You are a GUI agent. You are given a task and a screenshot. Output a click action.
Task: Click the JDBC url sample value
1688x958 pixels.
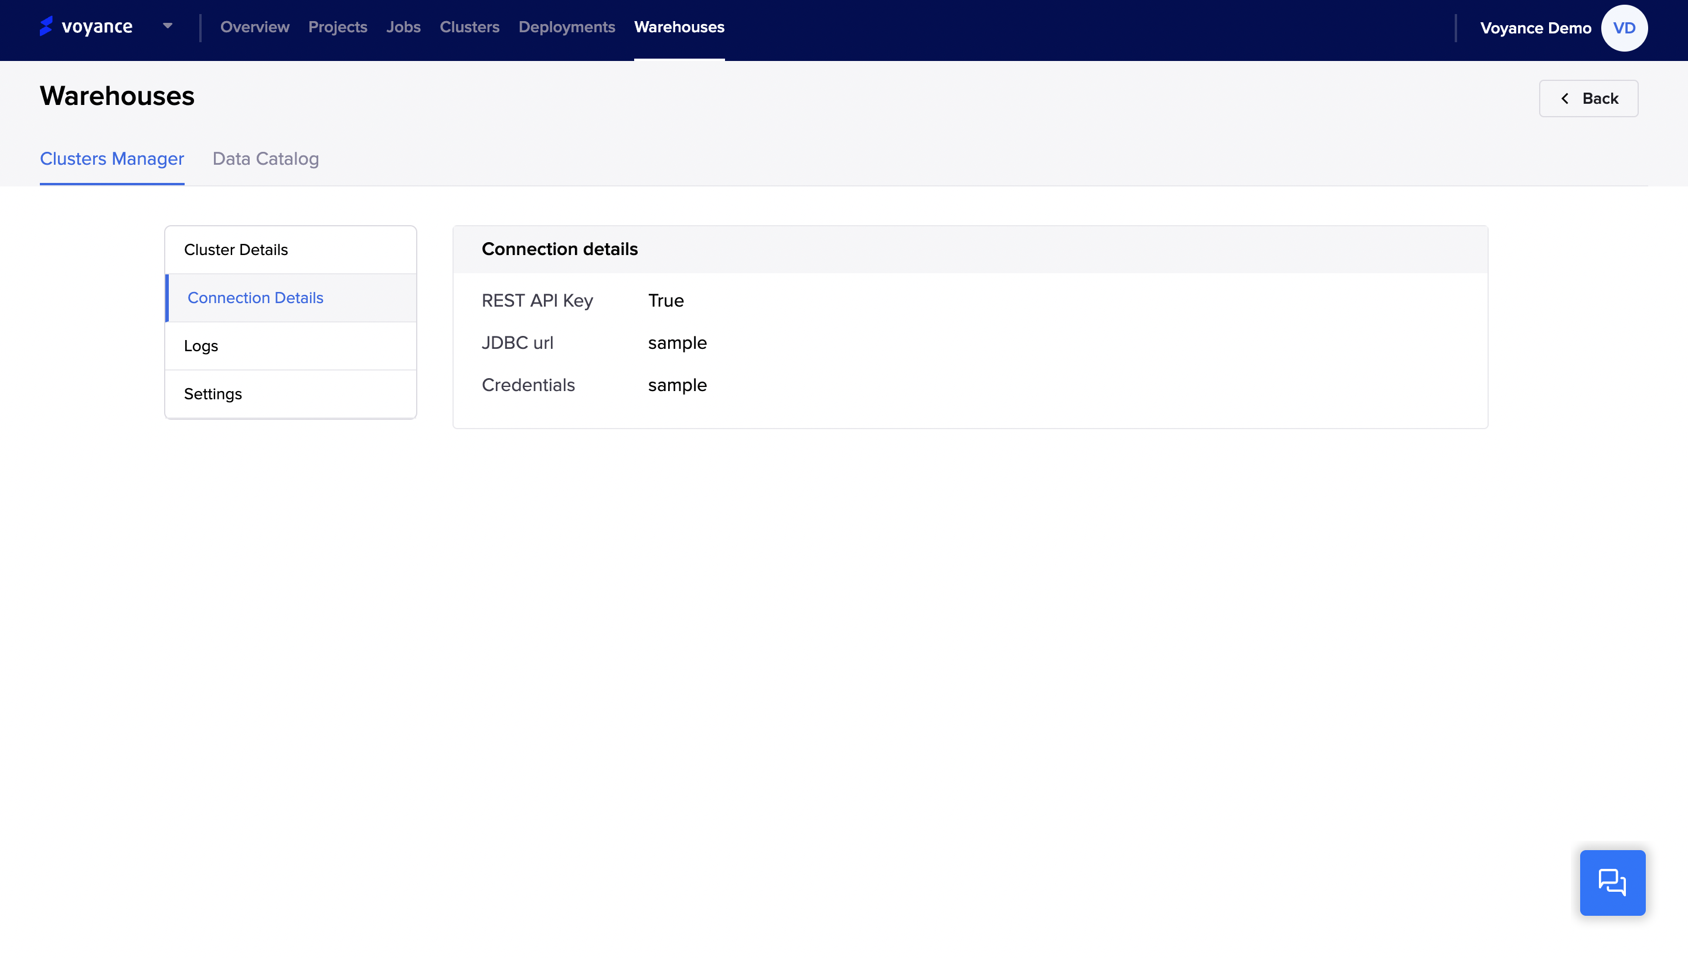pyautogui.click(x=676, y=343)
